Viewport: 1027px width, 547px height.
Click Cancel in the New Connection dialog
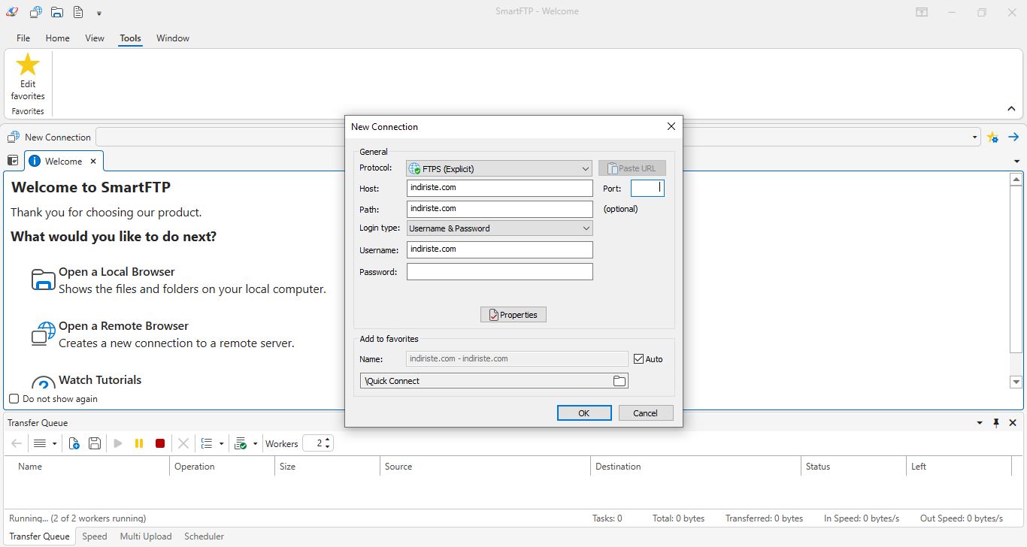pos(646,413)
